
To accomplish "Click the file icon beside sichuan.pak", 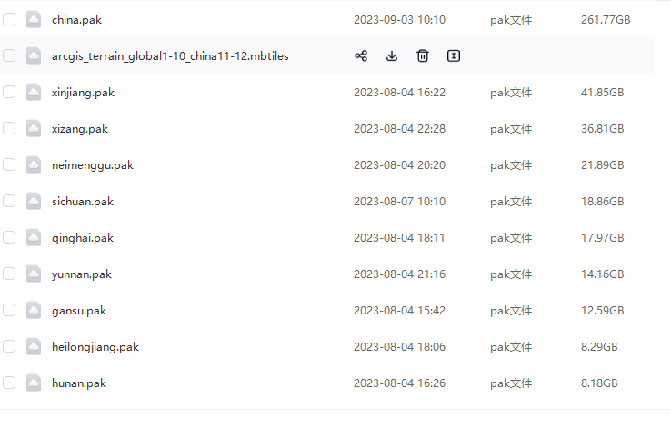I will pos(34,202).
